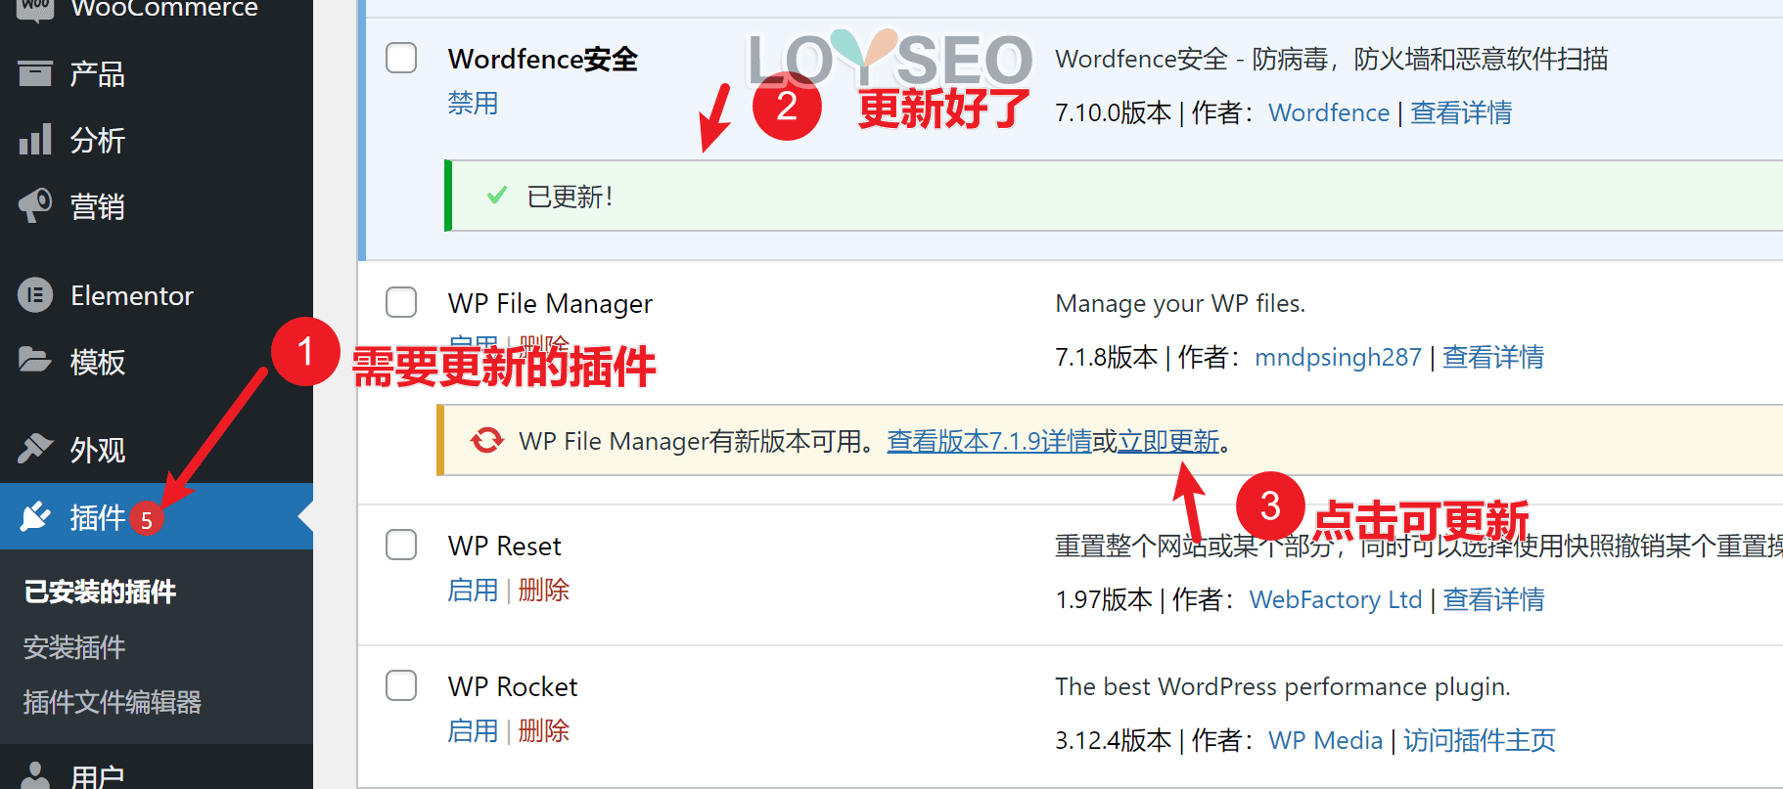Click the 用户 person icon

tap(35, 777)
